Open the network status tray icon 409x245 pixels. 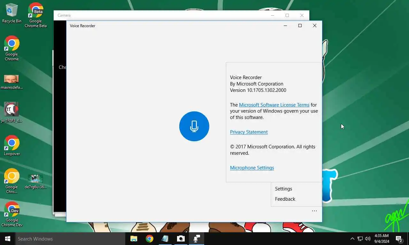[x=360, y=239]
